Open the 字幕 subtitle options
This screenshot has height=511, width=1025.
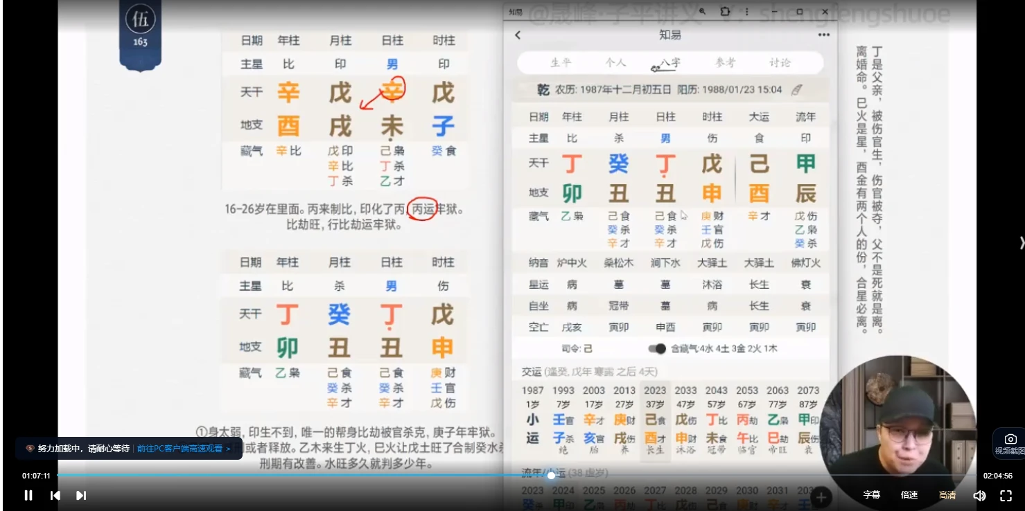click(x=872, y=495)
